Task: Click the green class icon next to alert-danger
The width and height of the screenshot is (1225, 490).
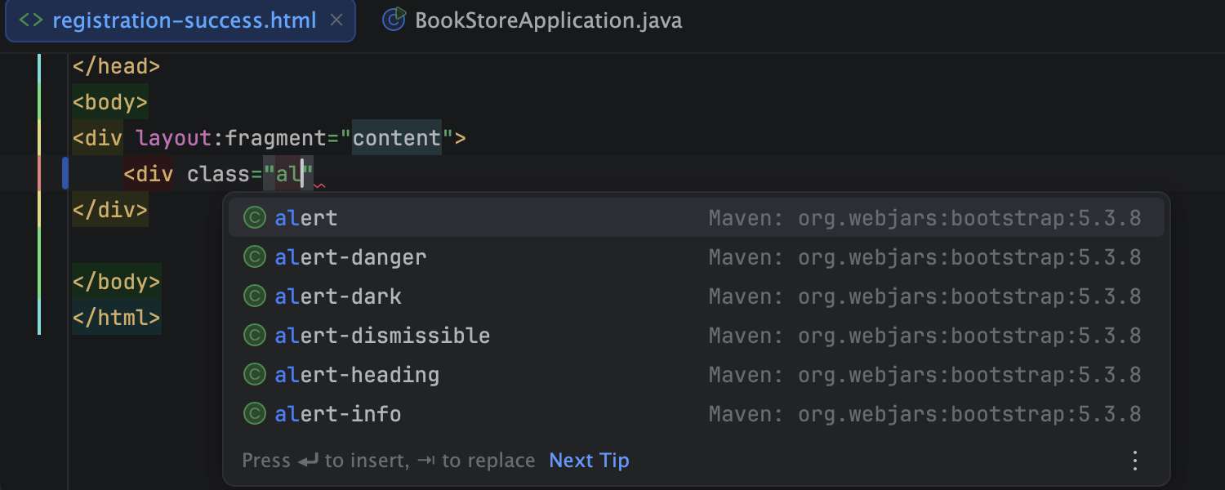Action: (x=254, y=256)
